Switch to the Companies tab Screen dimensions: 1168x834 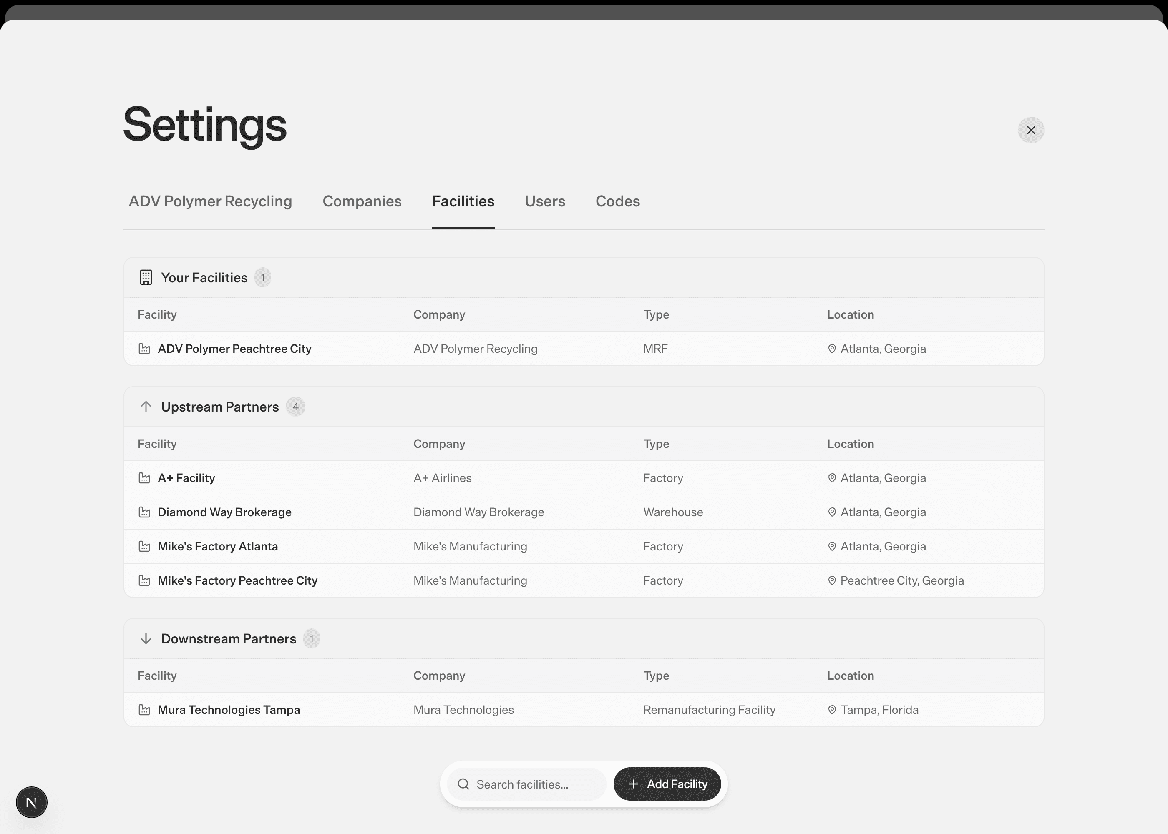pos(362,201)
